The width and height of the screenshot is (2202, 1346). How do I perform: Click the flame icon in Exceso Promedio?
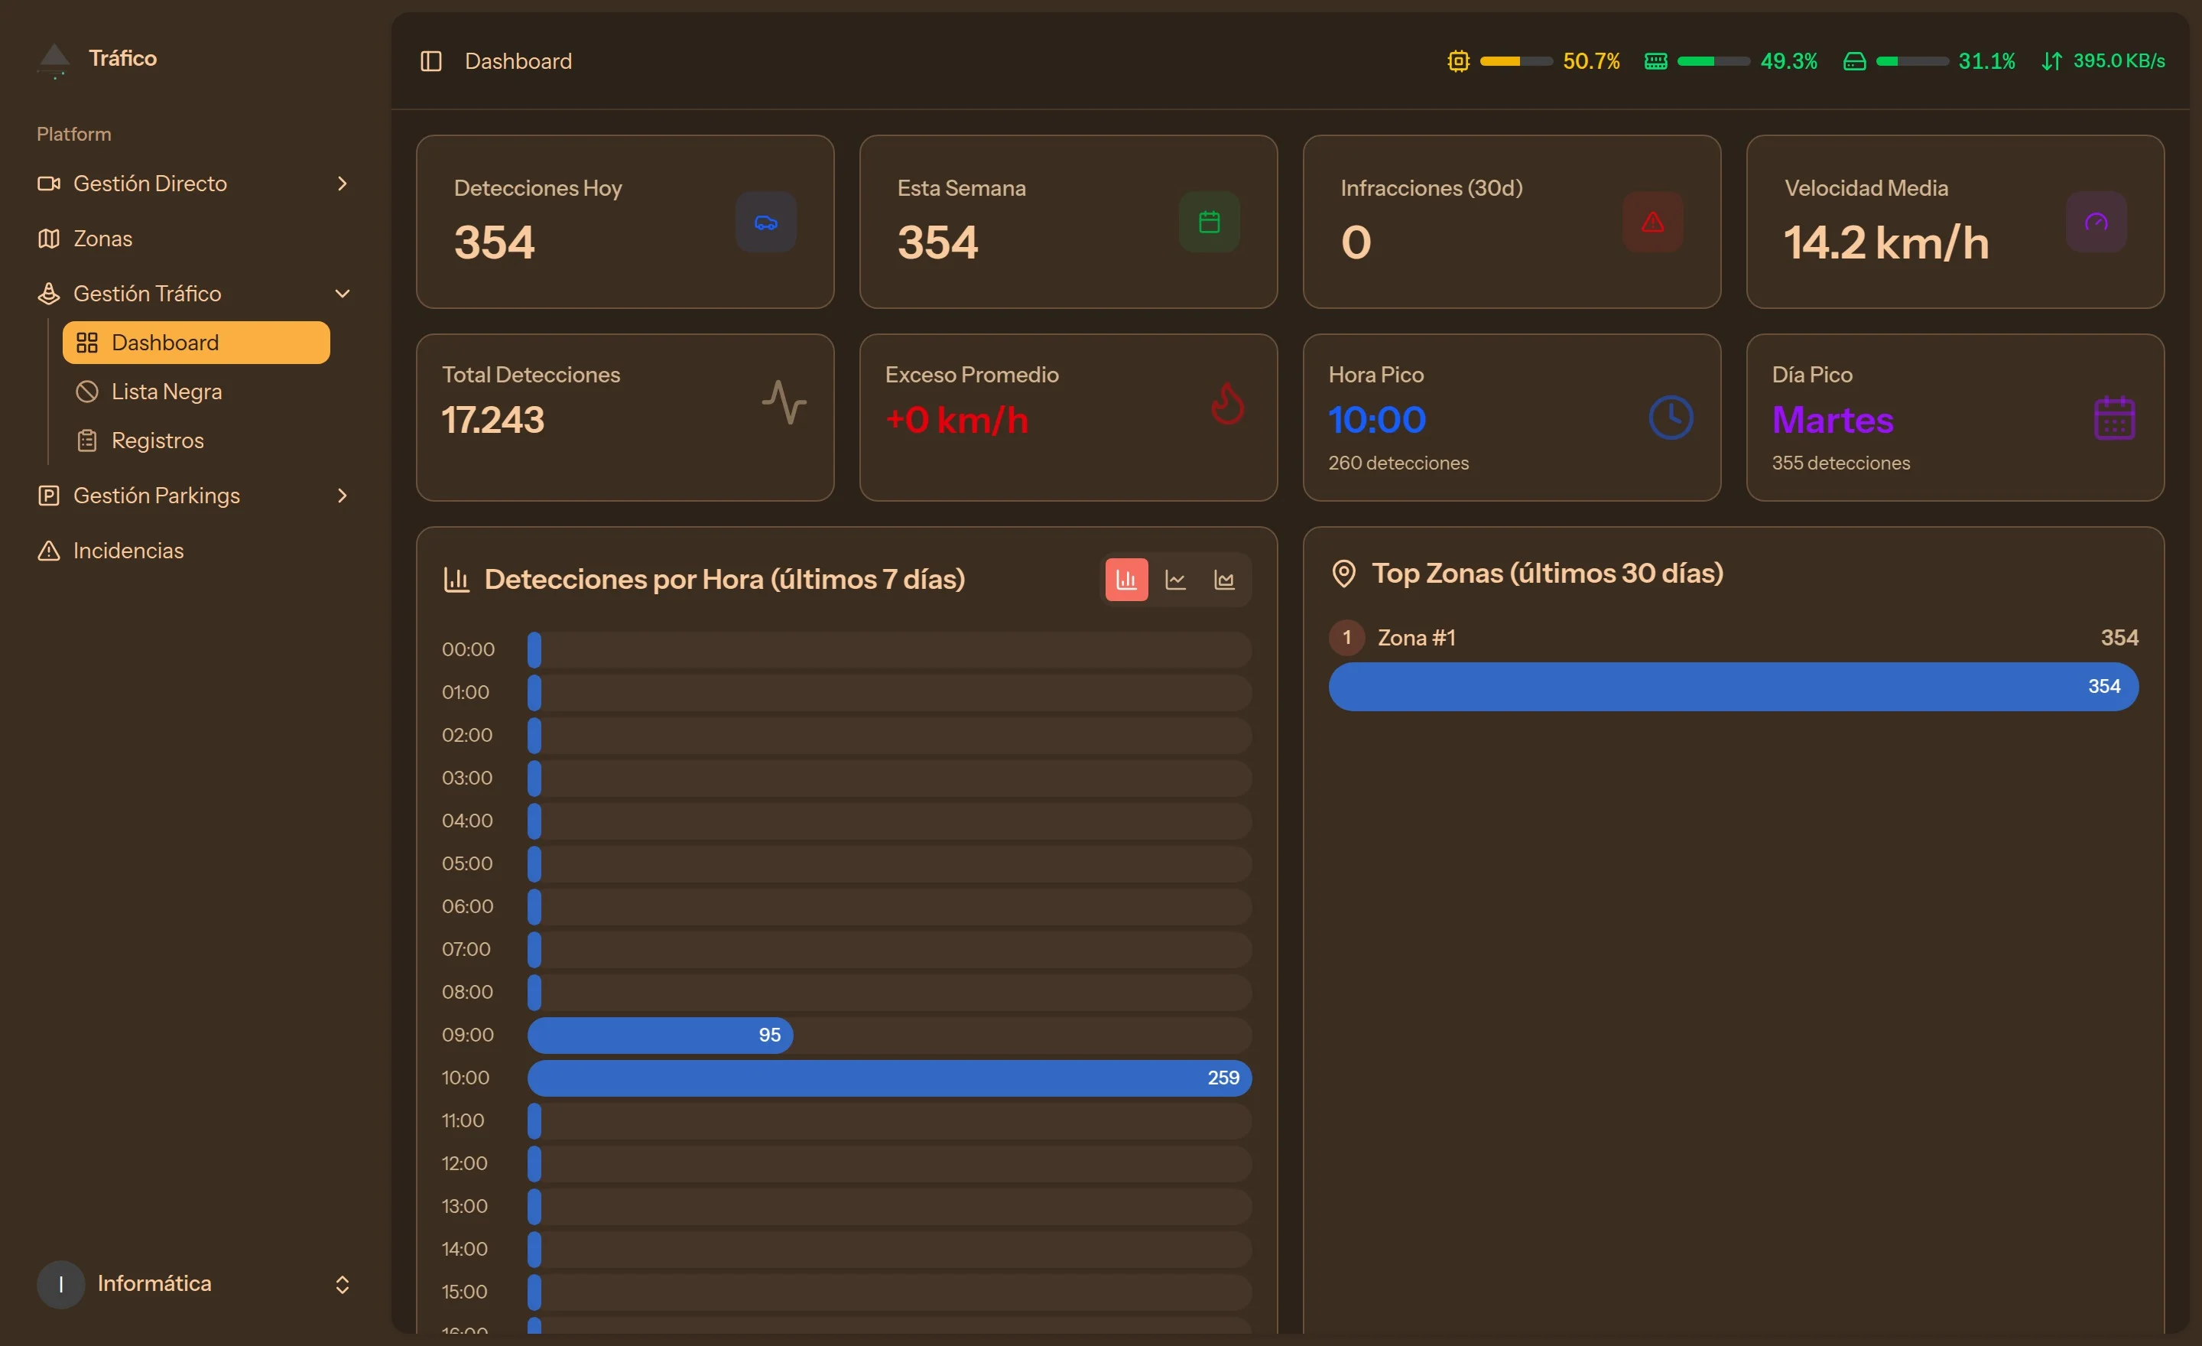1227,403
